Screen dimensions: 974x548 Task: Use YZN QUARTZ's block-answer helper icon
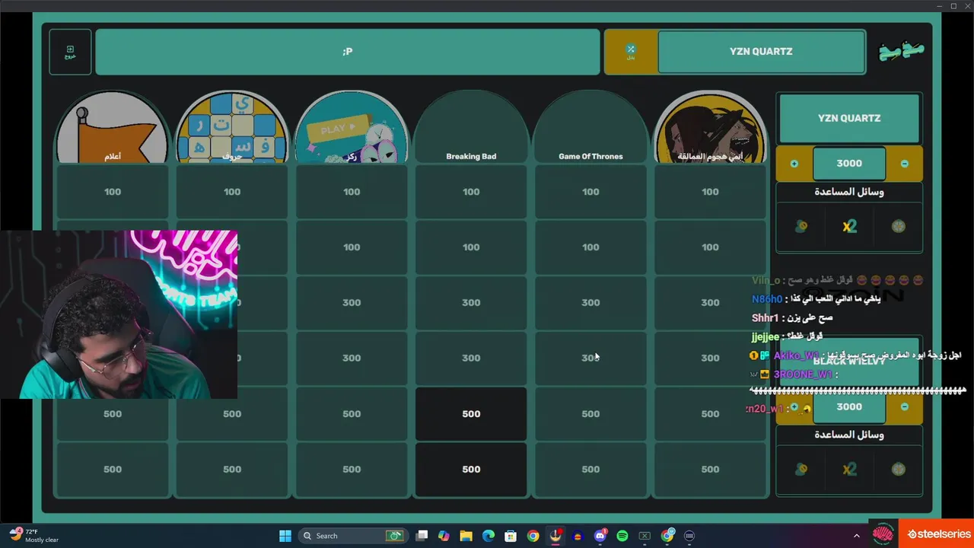point(801,226)
